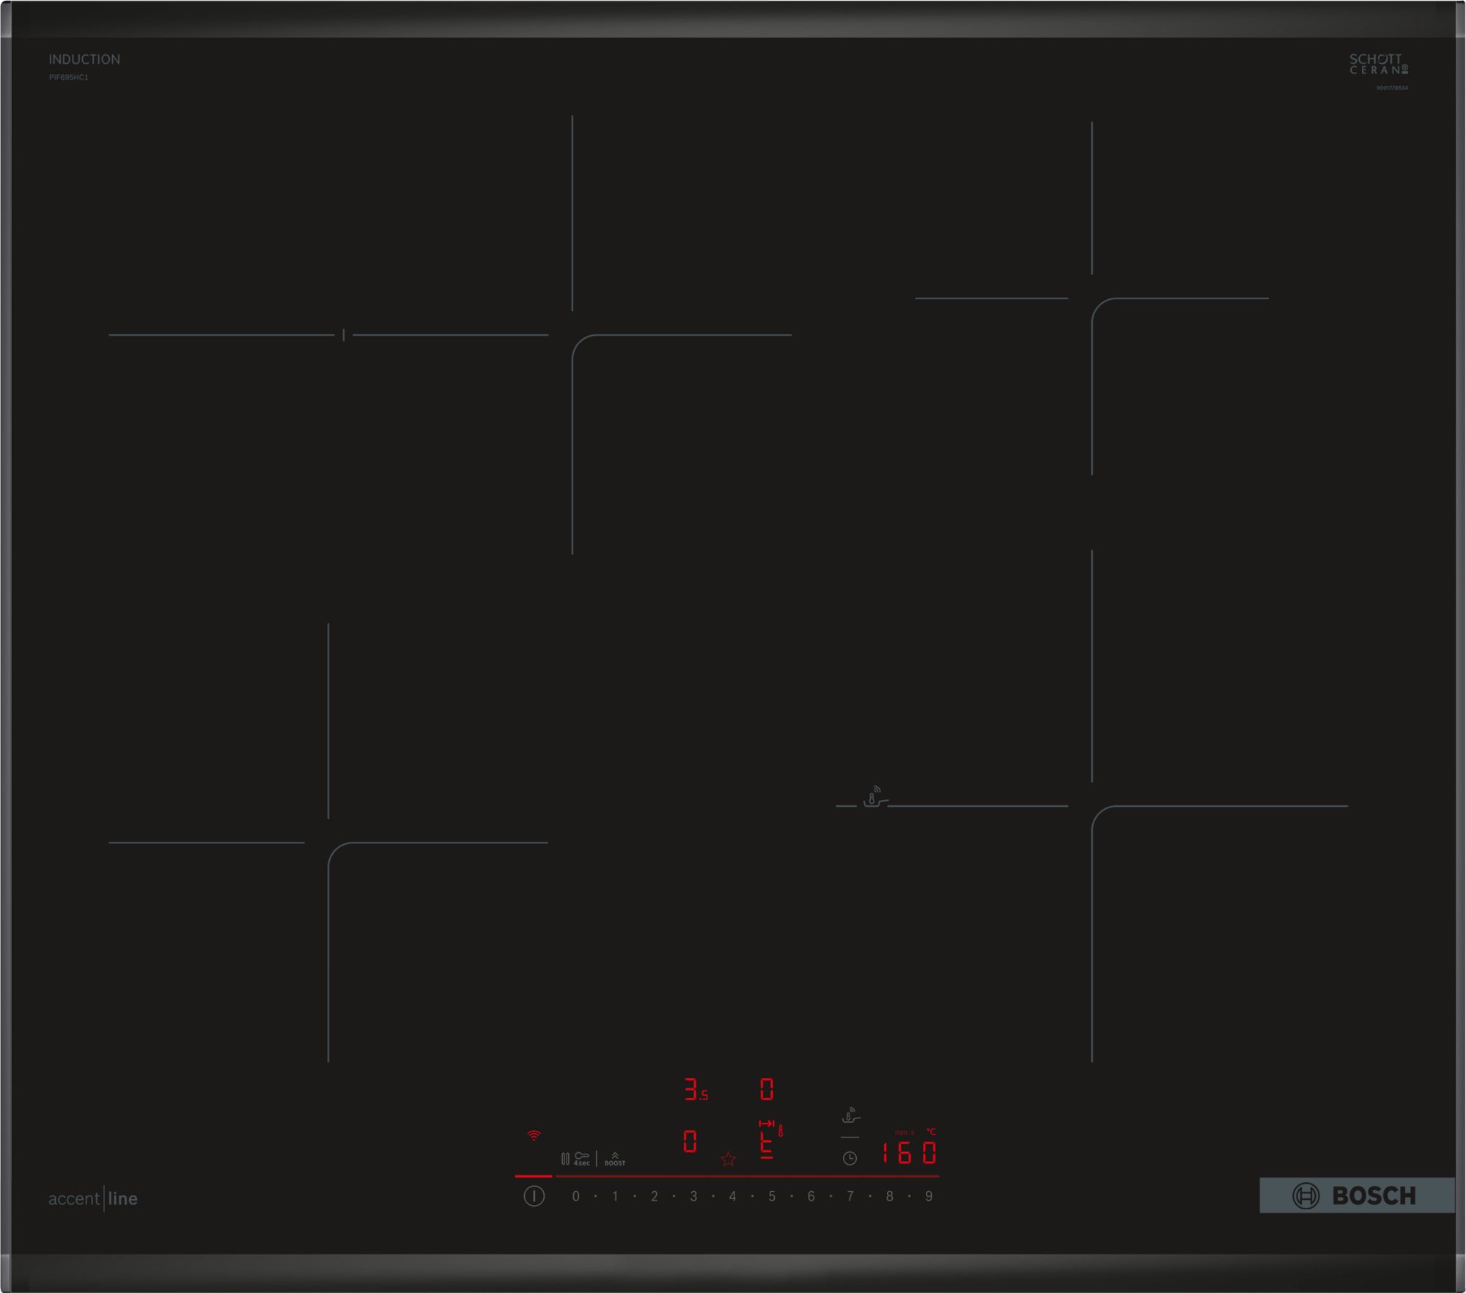
Task: Set power level 9 on the scale
Action: pos(929,1196)
